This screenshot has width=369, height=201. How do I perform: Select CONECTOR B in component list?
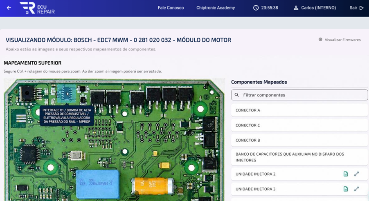(x=299, y=140)
